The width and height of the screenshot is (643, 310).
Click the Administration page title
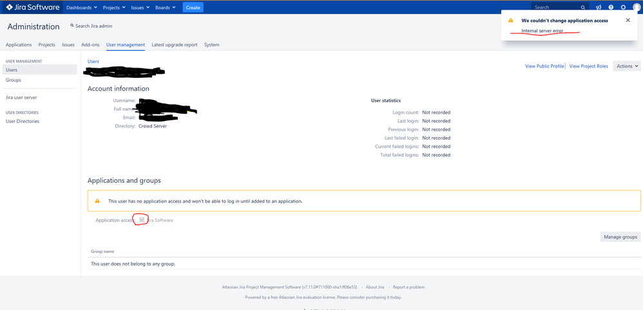[x=34, y=26]
